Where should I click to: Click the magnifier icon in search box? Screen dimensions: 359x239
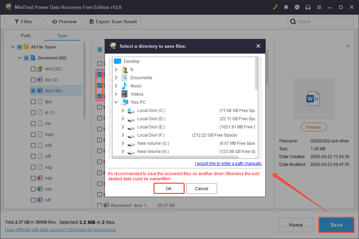(293, 21)
